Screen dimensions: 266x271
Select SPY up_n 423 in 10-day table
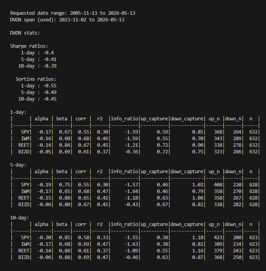pyautogui.click(x=218, y=238)
